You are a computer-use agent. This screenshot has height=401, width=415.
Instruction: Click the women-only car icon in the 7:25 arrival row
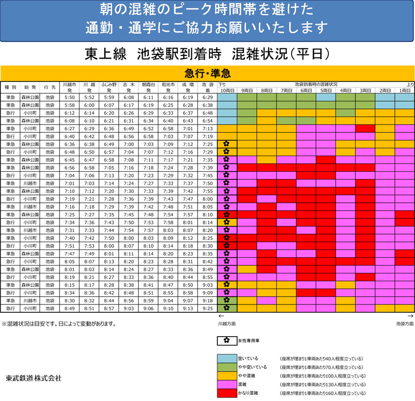226,144
